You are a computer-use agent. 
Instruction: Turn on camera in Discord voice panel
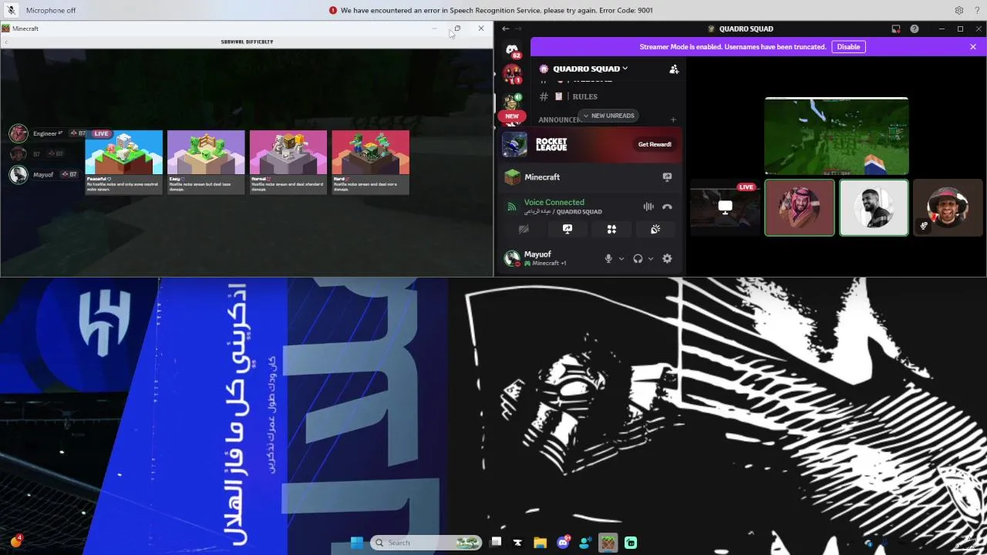(524, 229)
